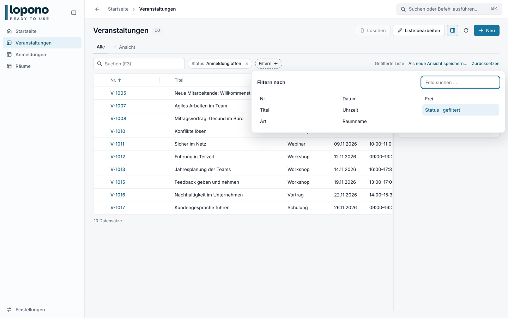Remove the Status Anmeldung offen filter

pyautogui.click(x=247, y=64)
